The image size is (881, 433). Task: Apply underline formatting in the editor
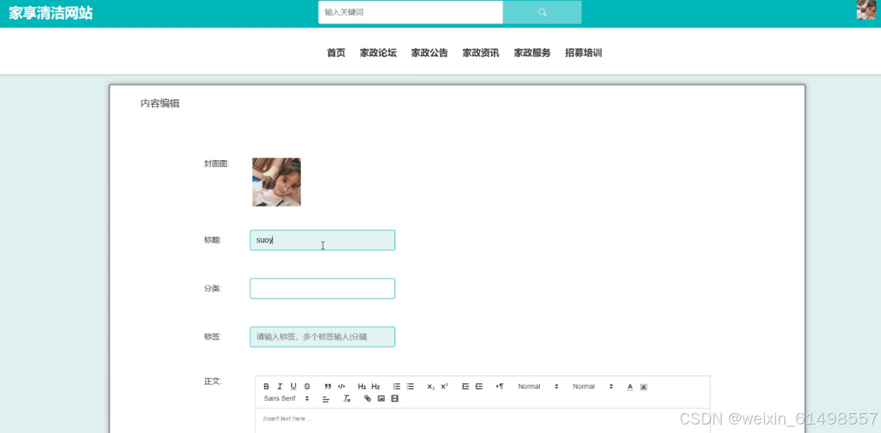[x=293, y=386]
